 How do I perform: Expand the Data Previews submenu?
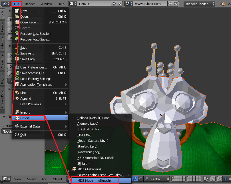(40, 104)
